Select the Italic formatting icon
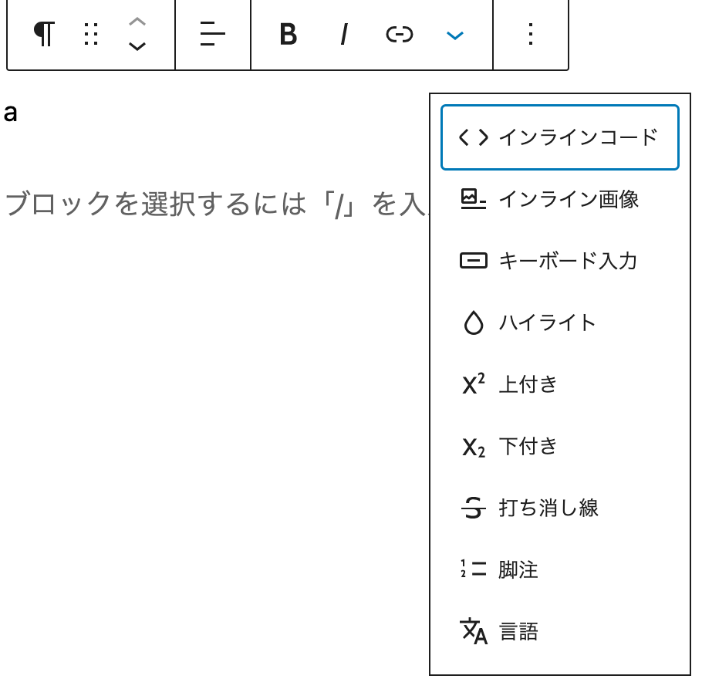The height and width of the screenshot is (679, 702). [x=343, y=35]
